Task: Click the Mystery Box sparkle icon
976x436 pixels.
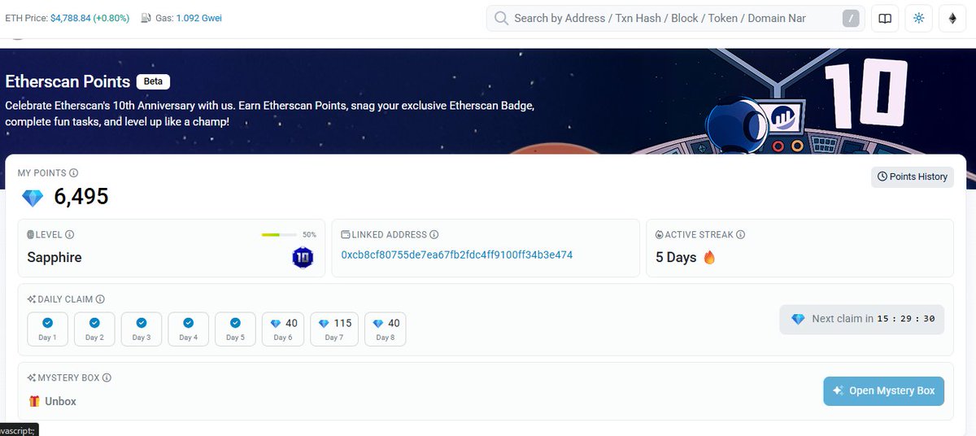Action: [32, 377]
